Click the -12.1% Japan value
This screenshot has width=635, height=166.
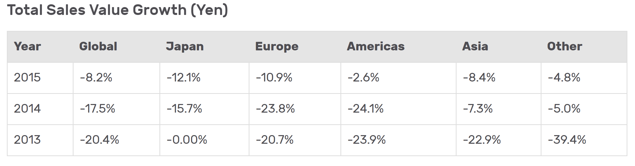[184, 77]
